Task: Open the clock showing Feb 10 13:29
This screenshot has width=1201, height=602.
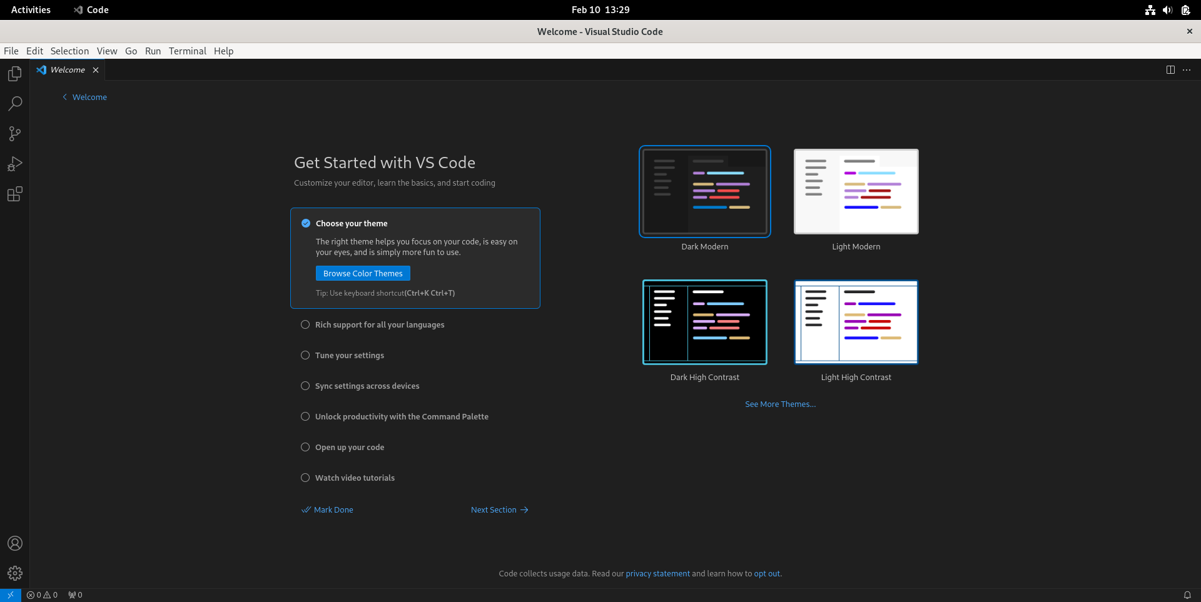Action: coord(600,10)
